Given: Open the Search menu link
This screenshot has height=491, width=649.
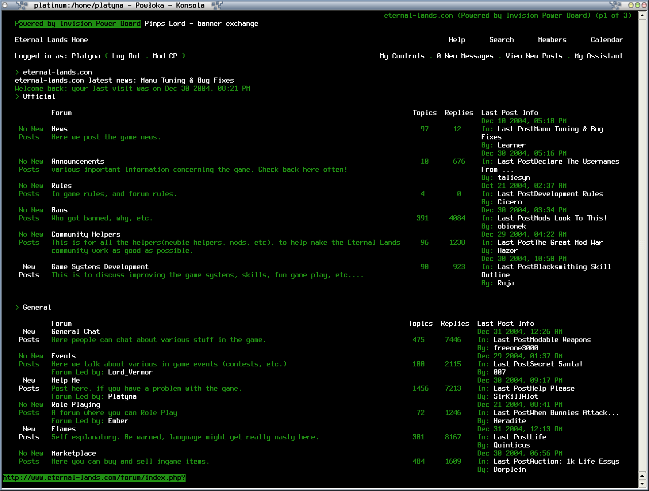Looking at the screenshot, I should coord(501,40).
